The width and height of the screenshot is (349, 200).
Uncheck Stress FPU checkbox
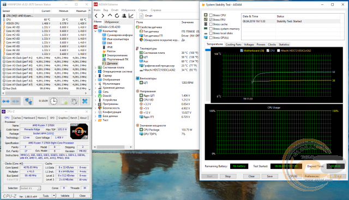click(211, 20)
